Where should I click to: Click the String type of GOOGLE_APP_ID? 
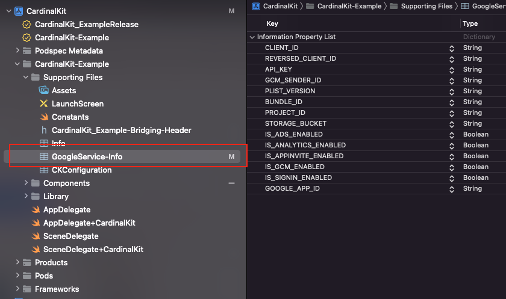[472, 188]
